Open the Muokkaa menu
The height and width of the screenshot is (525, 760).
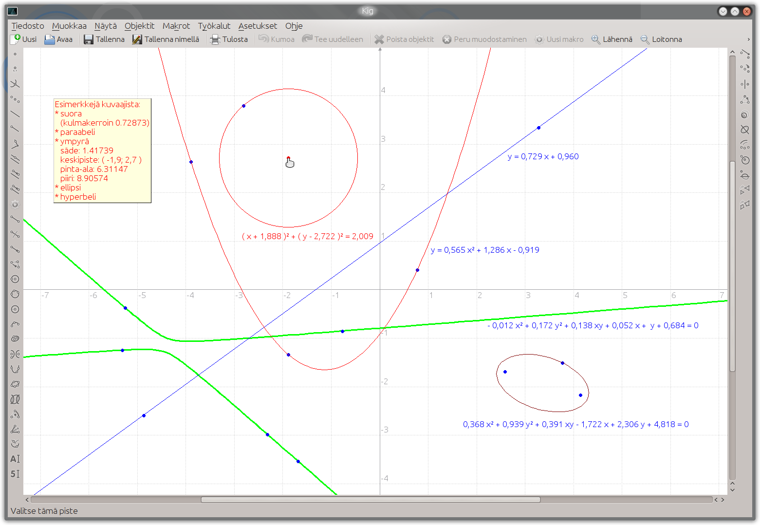pyautogui.click(x=69, y=26)
